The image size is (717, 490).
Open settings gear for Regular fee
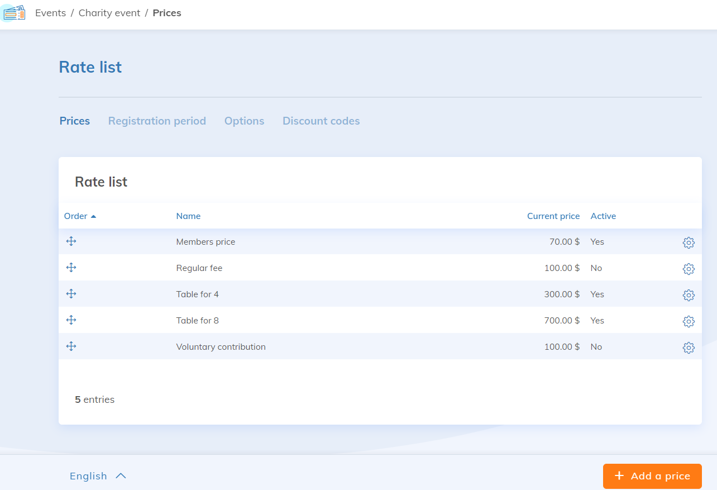coord(689,269)
